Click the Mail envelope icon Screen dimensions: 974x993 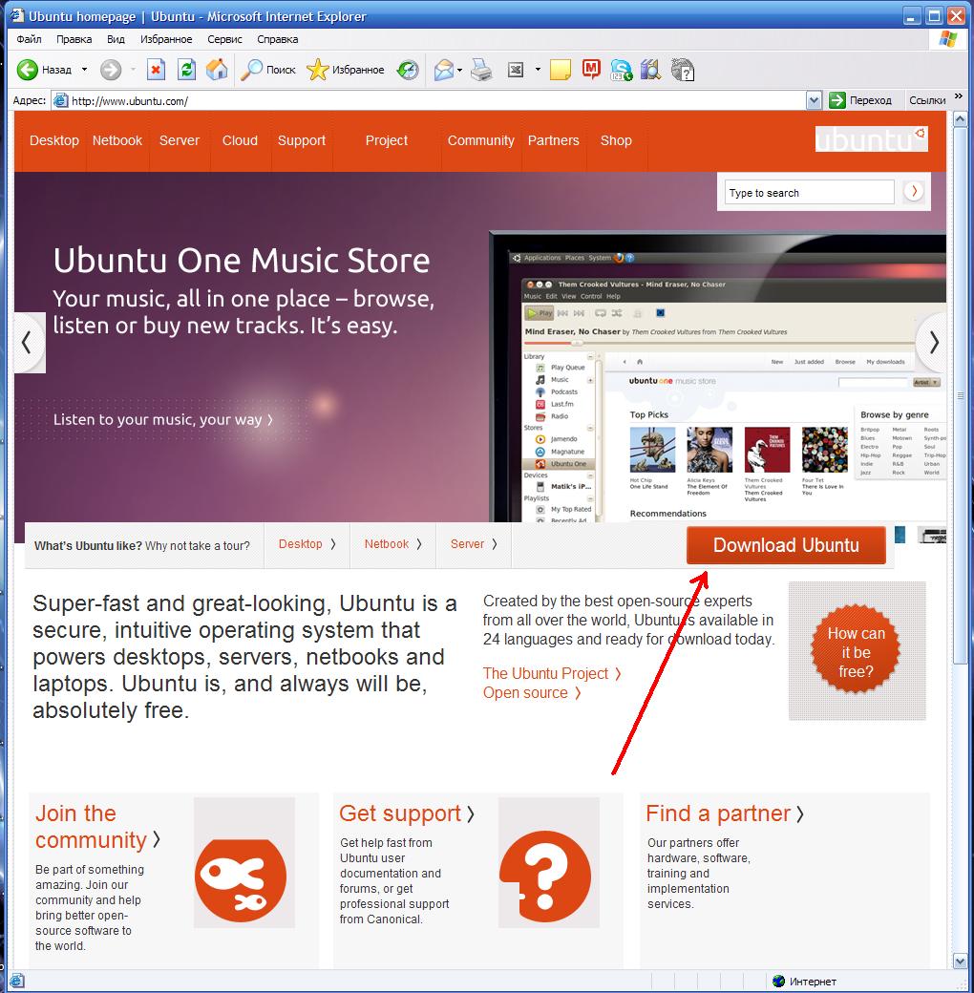445,70
